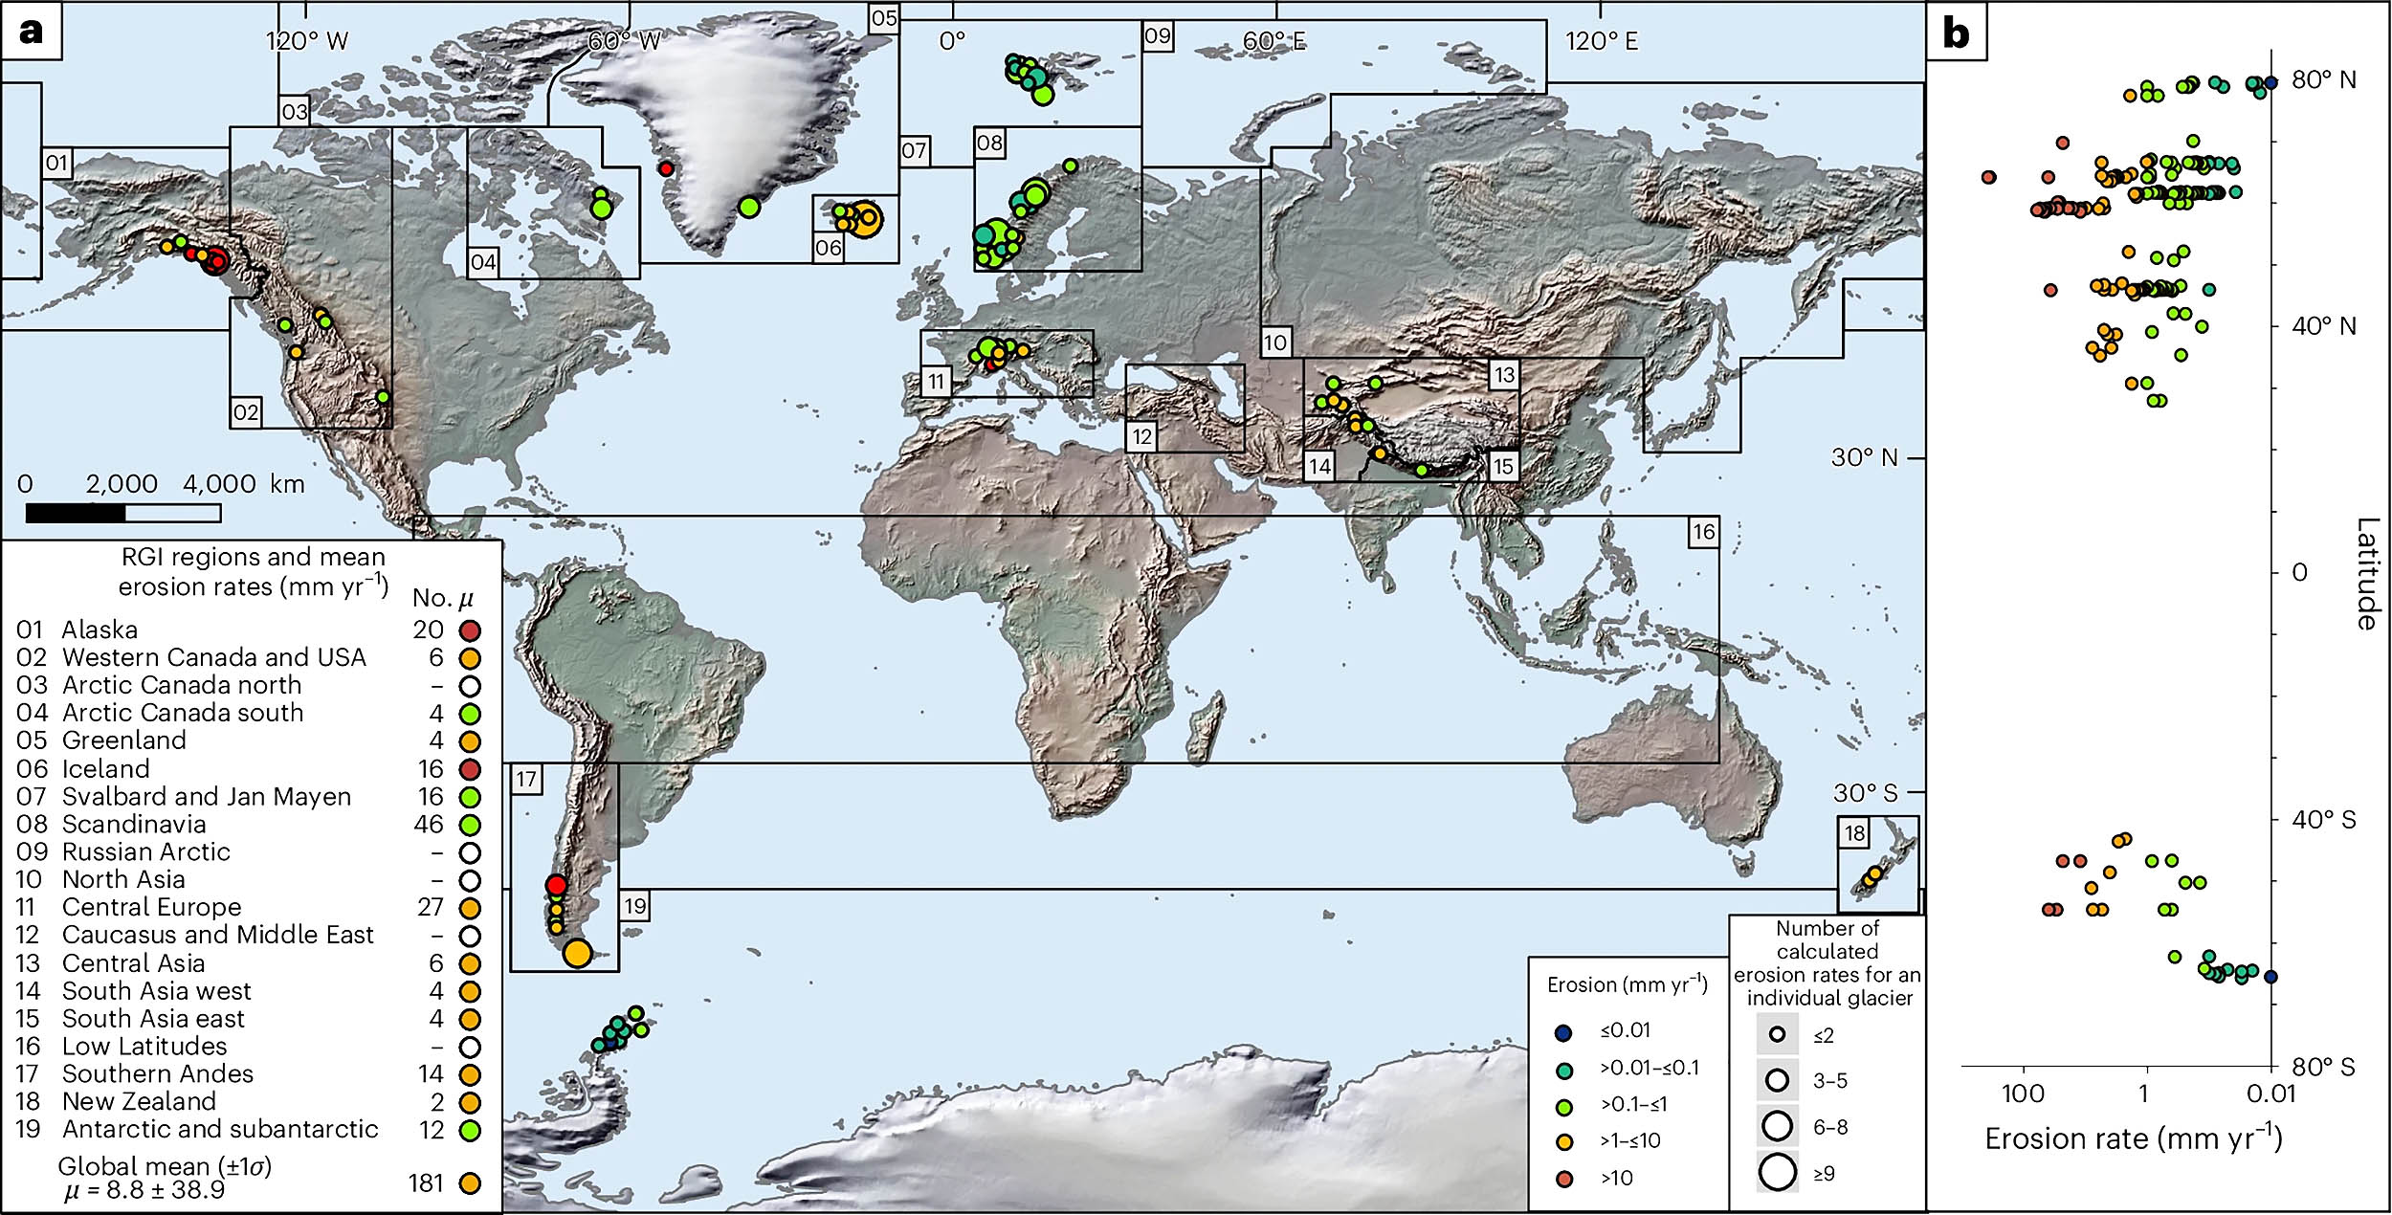
Task: Click the region label 06 near Iceland
Action: pyautogui.click(x=829, y=249)
